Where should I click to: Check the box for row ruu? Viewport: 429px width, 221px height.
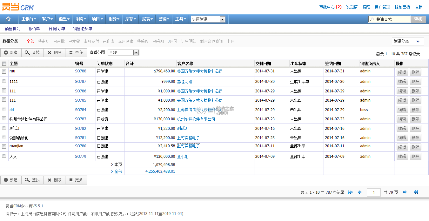point(4,71)
